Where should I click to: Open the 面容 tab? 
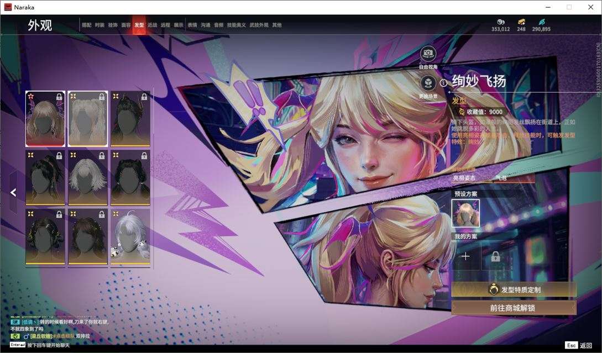pyautogui.click(x=126, y=25)
